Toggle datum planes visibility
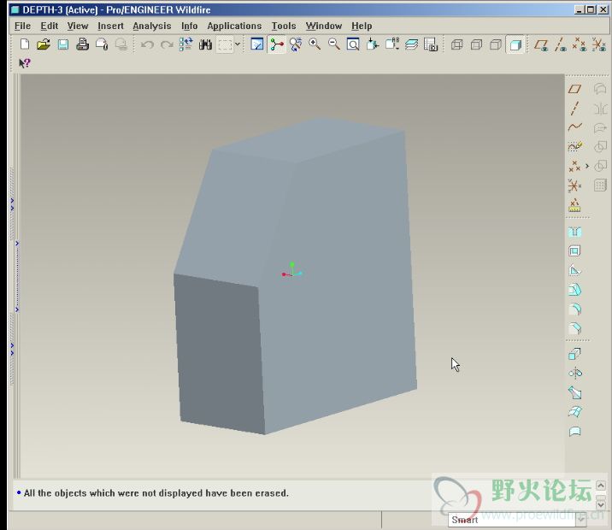Screen dimensions: 612x530 pyautogui.click(x=541, y=45)
